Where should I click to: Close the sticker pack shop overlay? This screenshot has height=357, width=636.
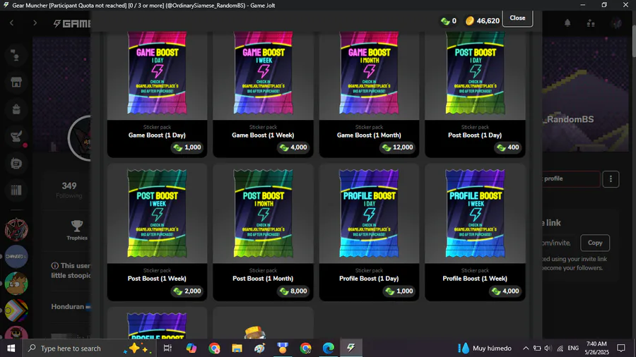click(517, 18)
